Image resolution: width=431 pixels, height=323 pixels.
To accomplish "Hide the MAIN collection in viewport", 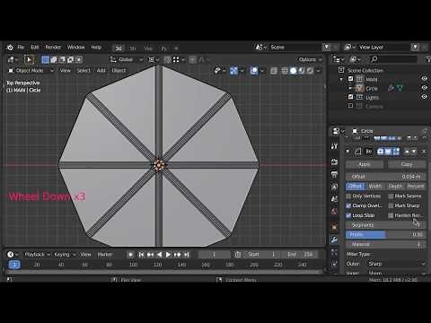I will click(425, 78).
